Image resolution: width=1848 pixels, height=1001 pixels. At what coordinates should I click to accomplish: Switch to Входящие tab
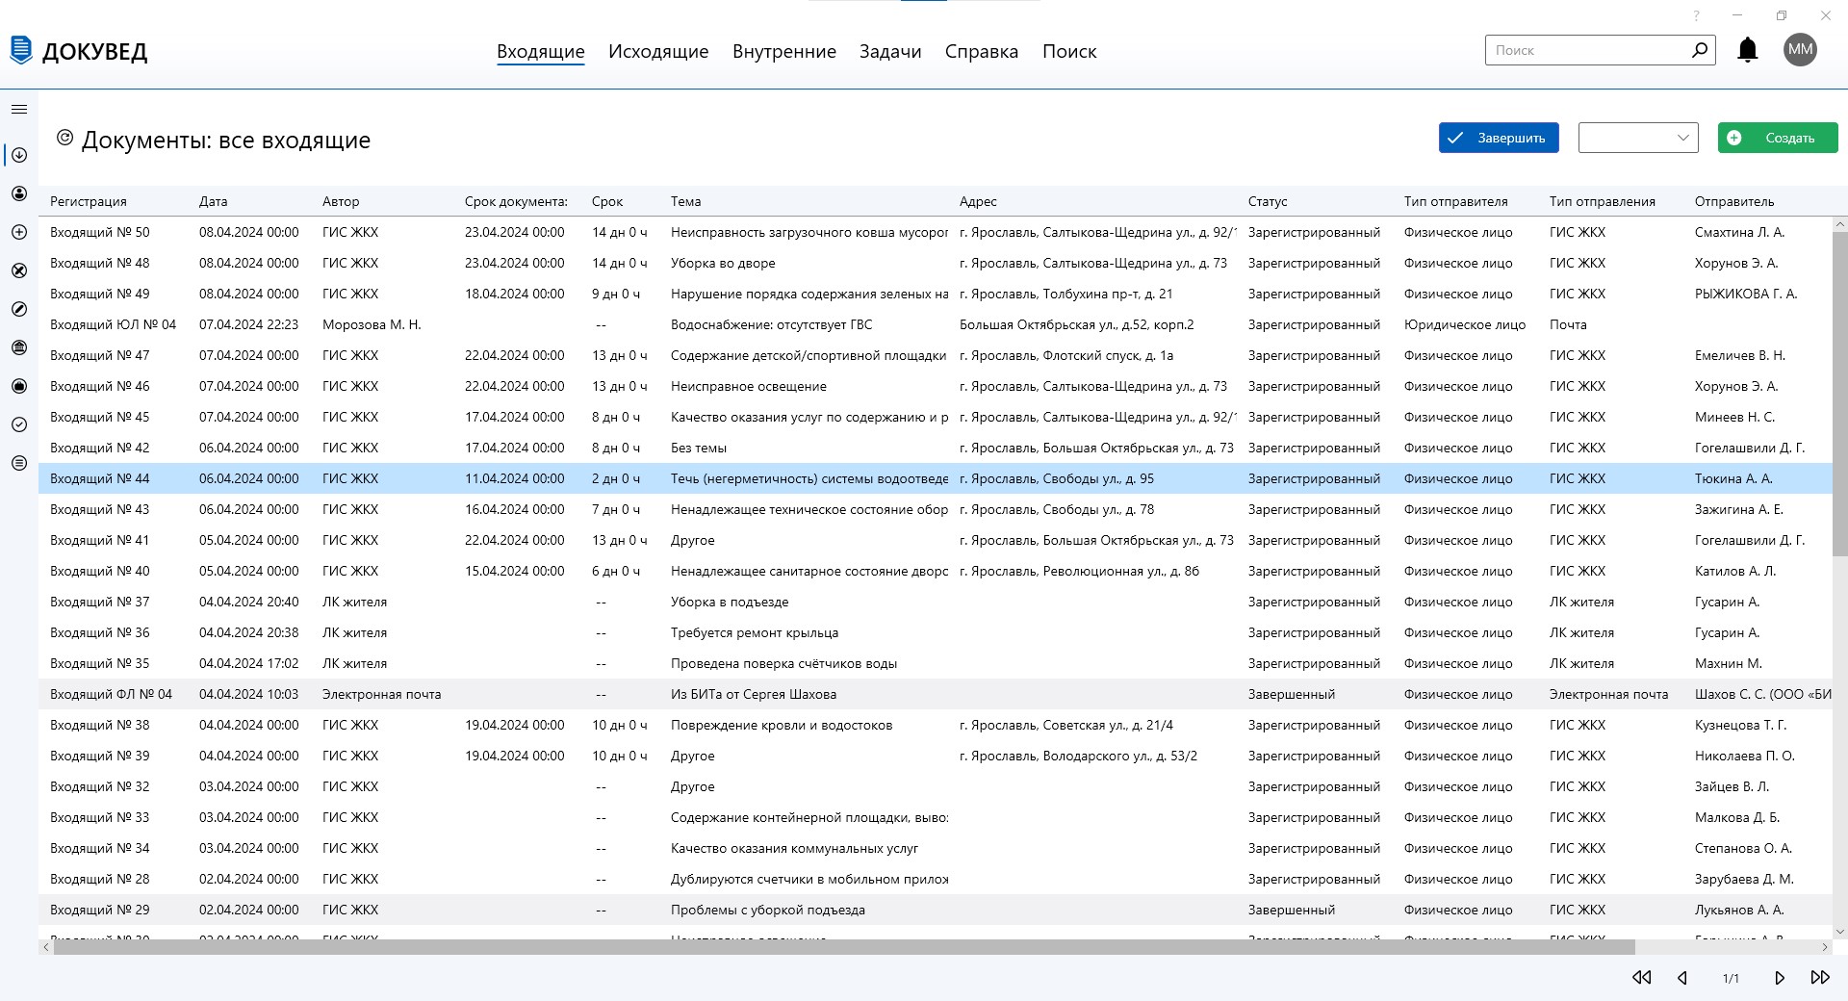tap(541, 51)
